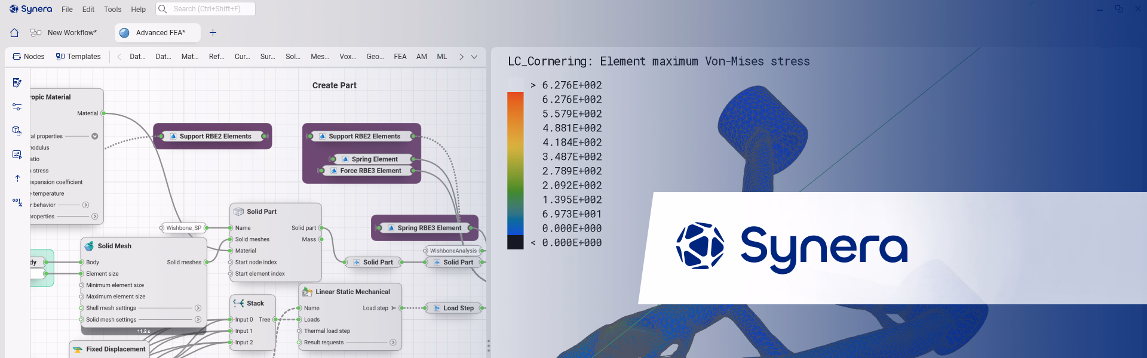Click the Stack node icon

(238, 303)
